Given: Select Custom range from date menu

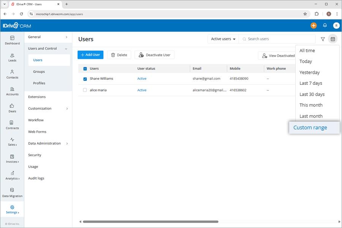Looking at the screenshot, I should tap(309, 127).
